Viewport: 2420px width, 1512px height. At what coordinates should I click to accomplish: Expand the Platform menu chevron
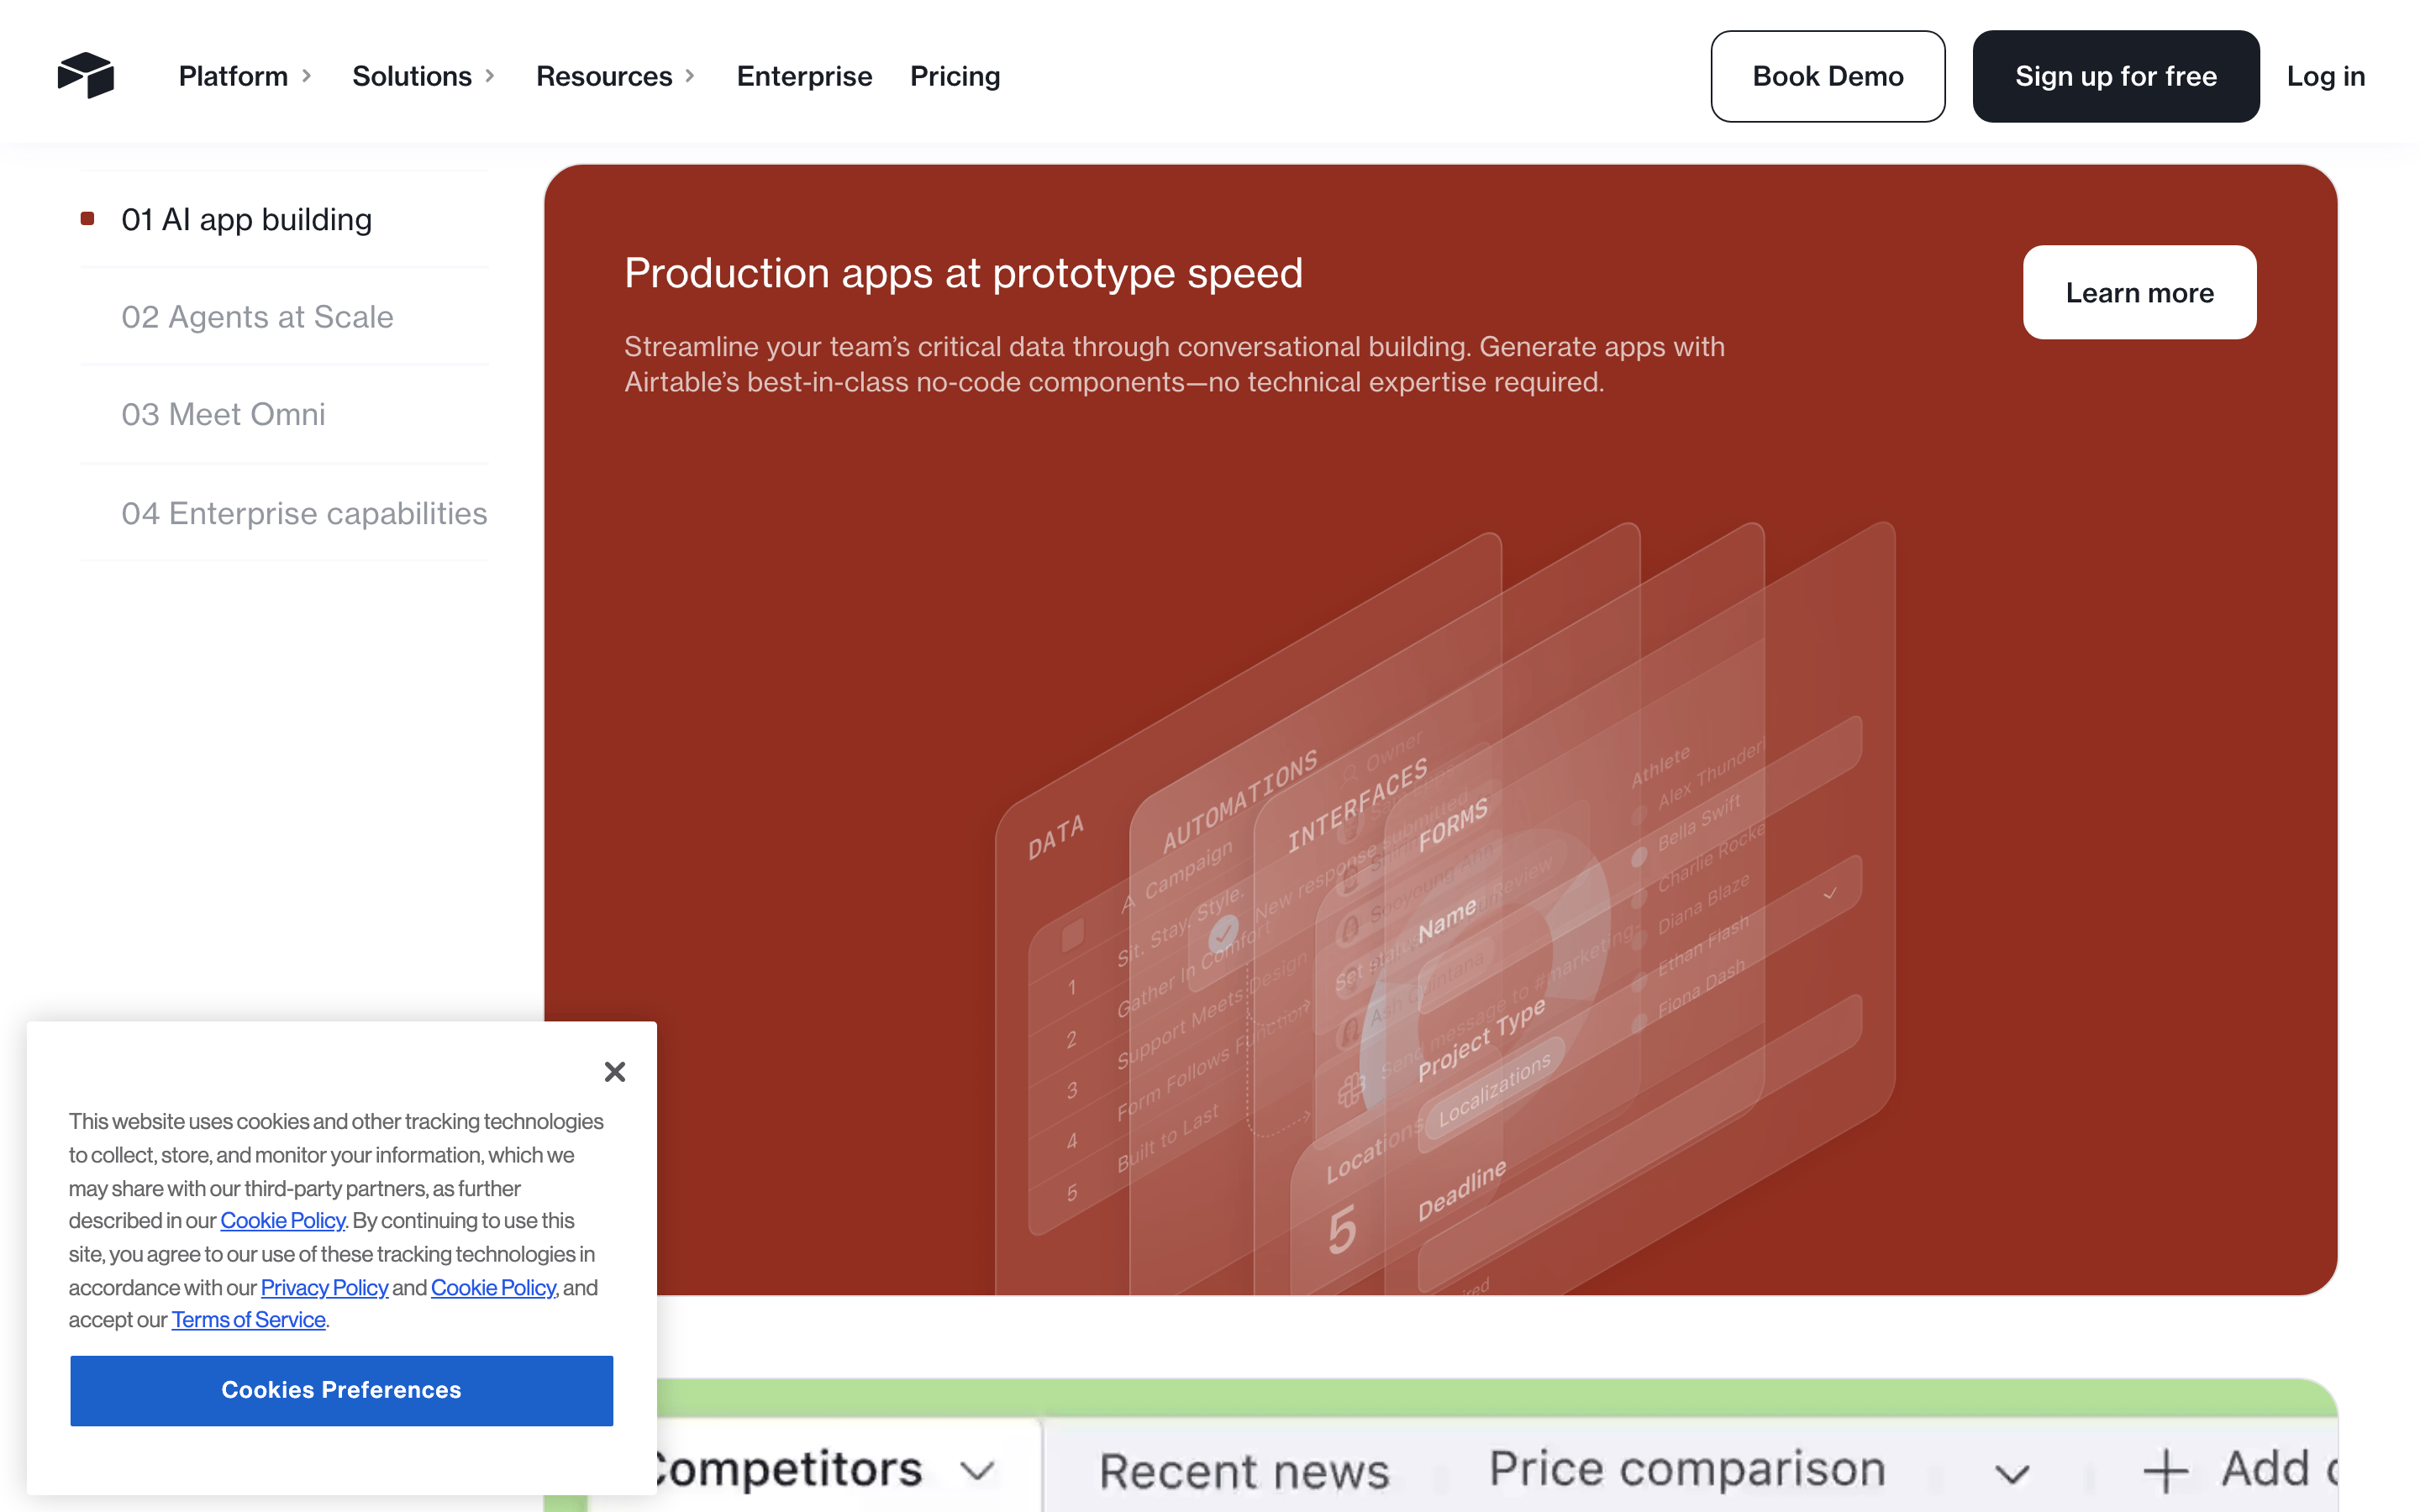[x=307, y=76]
